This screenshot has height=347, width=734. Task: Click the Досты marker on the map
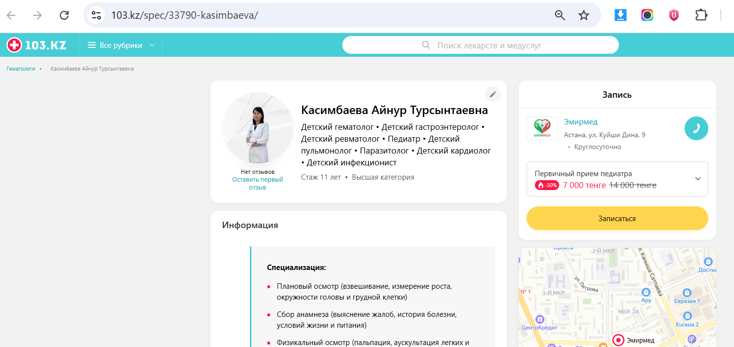(x=708, y=262)
